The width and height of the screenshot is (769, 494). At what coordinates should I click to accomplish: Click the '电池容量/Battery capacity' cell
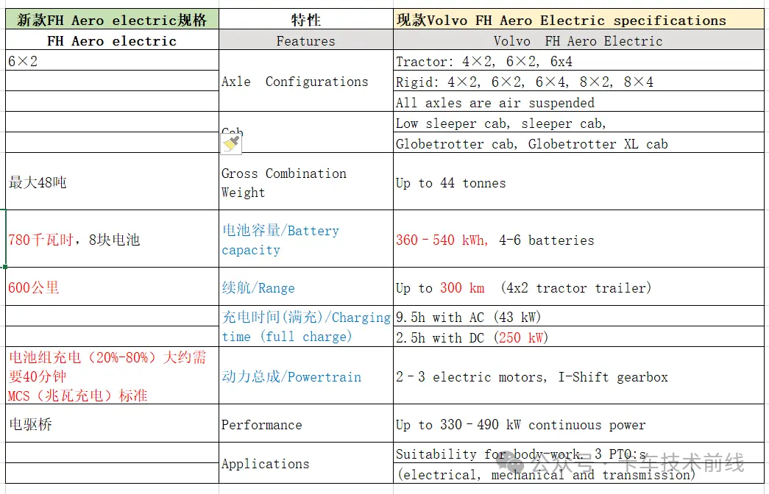point(306,239)
